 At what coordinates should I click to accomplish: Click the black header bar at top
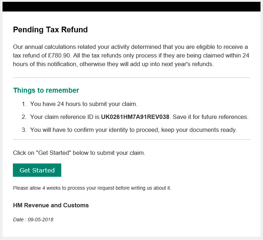pos(131,7)
